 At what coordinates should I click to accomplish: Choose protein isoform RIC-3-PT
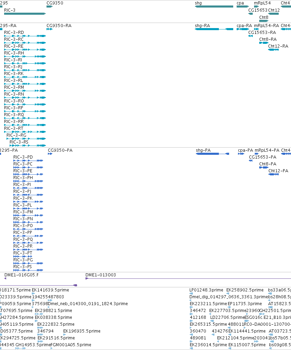point(23,253)
